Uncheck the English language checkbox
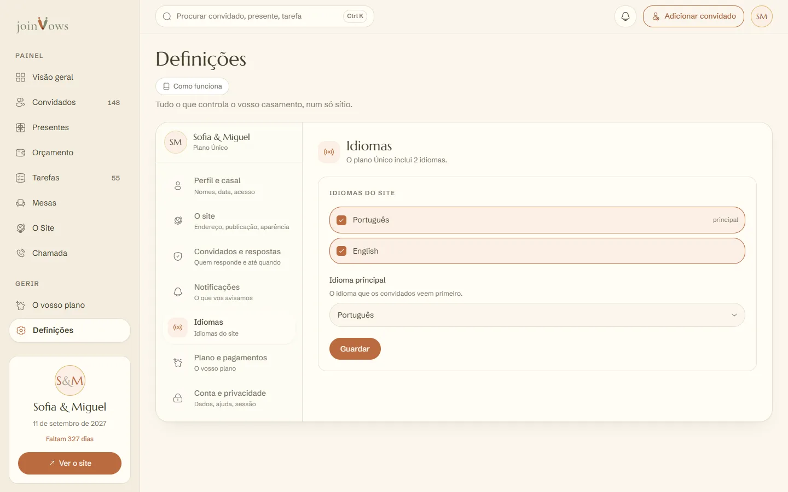Image resolution: width=788 pixels, height=492 pixels. (x=341, y=251)
